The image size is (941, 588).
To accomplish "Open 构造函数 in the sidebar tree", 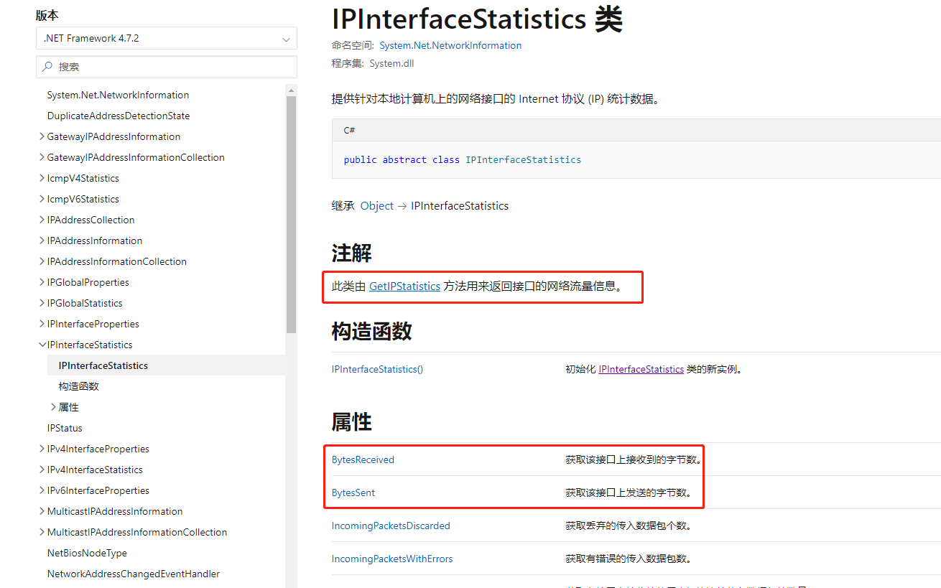I will pyautogui.click(x=79, y=386).
